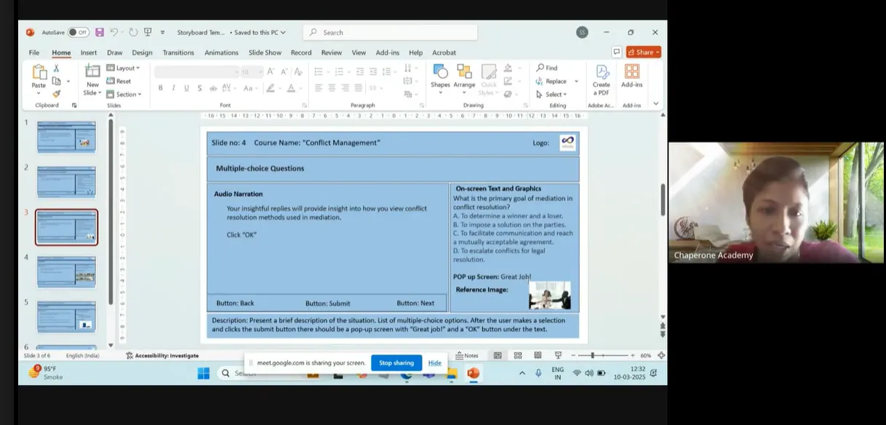This screenshot has width=886, height=425.
Task: Open the Shapes gallery
Action: 440,76
